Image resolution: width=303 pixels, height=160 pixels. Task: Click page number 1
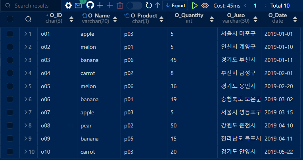255,6
